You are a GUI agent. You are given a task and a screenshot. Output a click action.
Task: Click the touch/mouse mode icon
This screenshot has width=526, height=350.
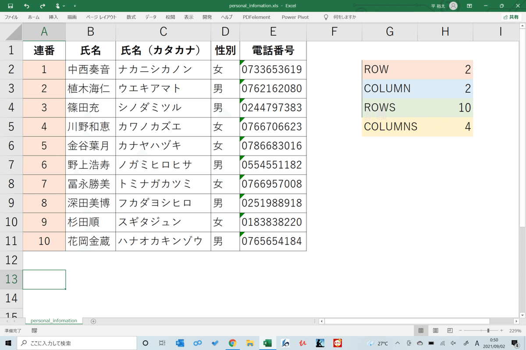tap(58, 6)
